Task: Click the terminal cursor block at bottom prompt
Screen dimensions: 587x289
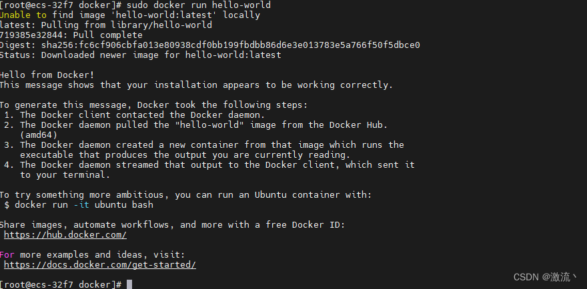Action: click(x=129, y=284)
